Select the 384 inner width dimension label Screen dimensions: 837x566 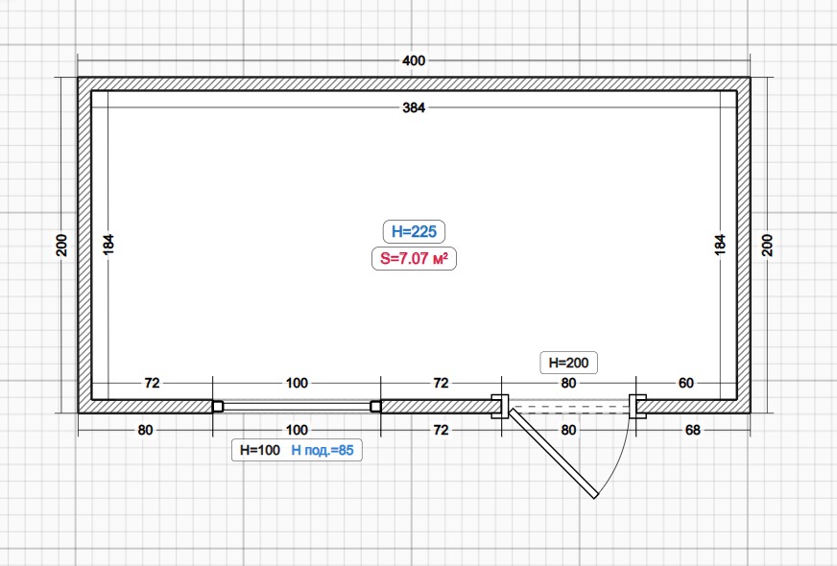(x=414, y=107)
